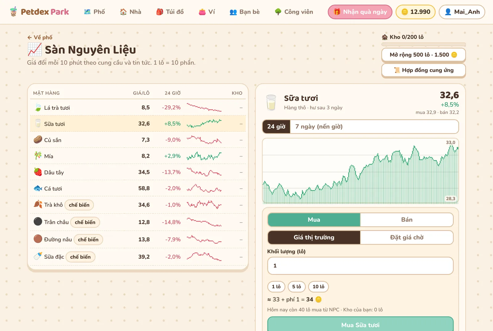Click the sugarcane icon for Mía
This screenshot has height=331, width=493.
point(38,156)
